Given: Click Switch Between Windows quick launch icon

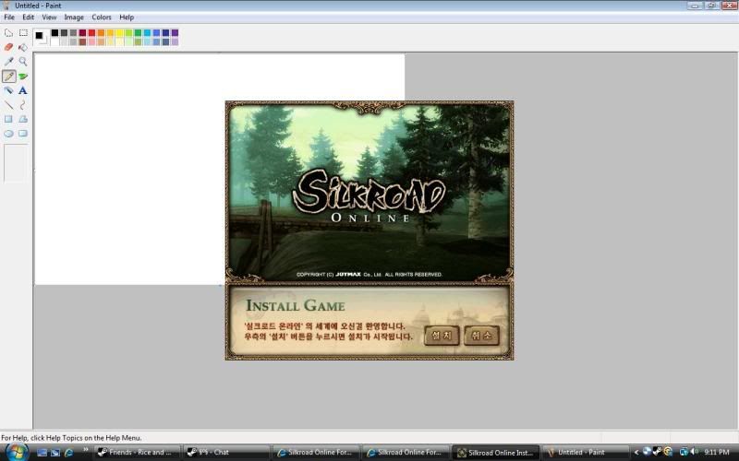Looking at the screenshot, I should click(x=55, y=453).
